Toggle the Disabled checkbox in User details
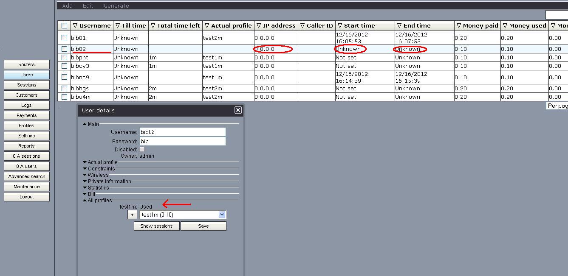 (x=142, y=149)
